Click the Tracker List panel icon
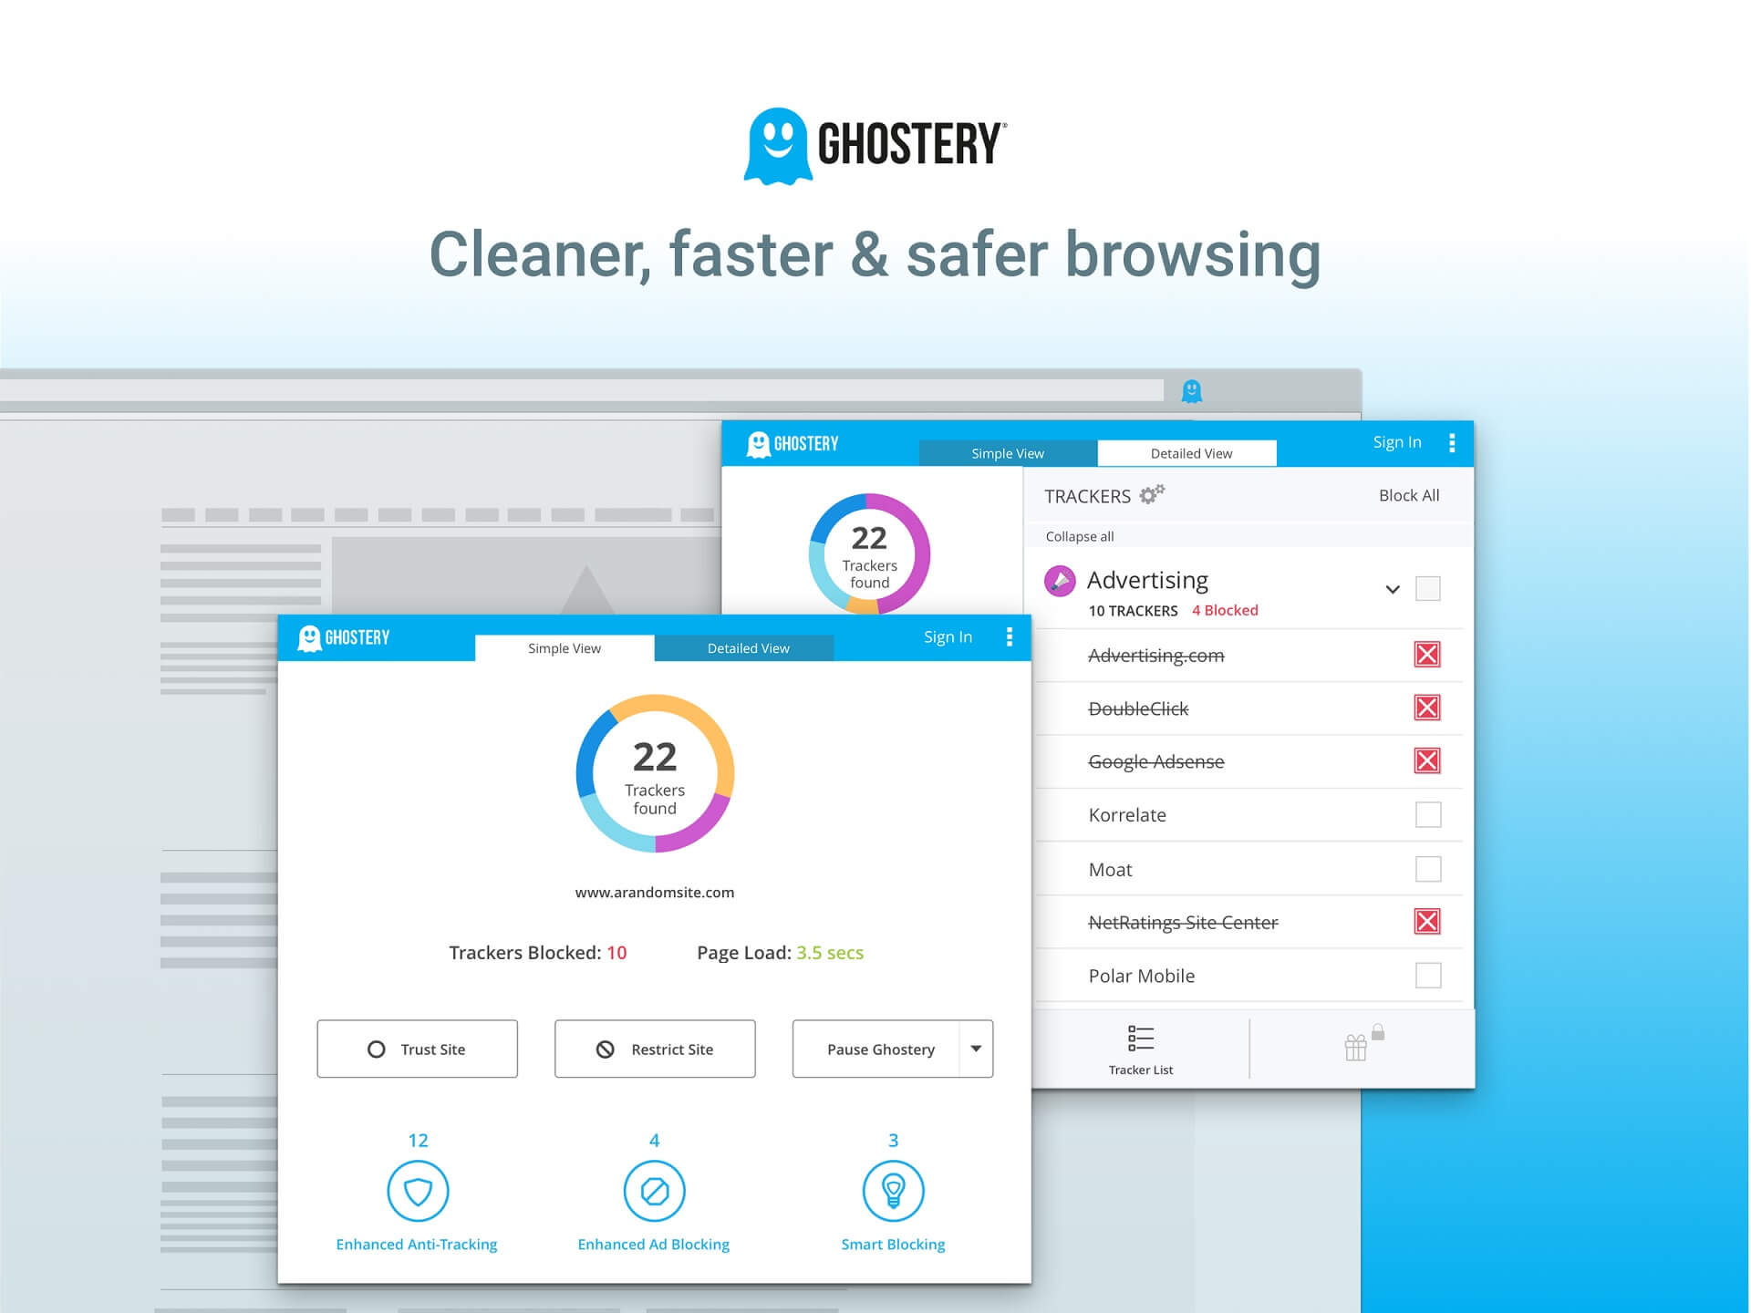This screenshot has width=1751, height=1313. 1145,1041
